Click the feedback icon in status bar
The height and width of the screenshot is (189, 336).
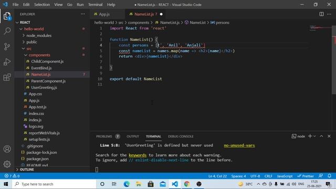point(321,176)
